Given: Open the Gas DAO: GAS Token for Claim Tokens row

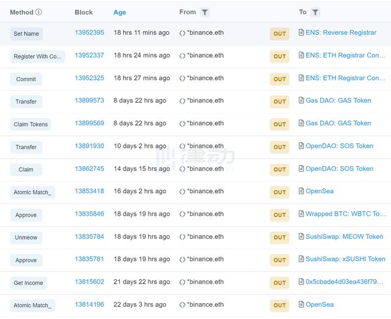Looking at the screenshot, I should pos(338,123).
